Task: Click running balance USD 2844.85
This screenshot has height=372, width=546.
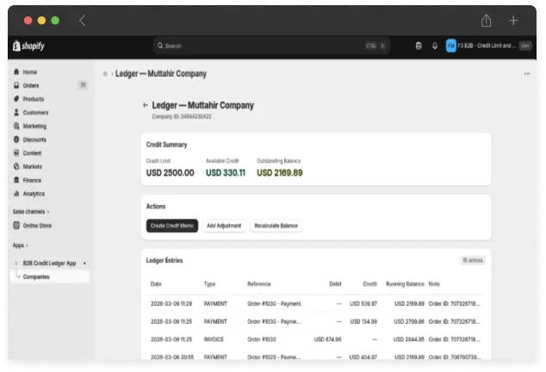Action: tap(409, 339)
